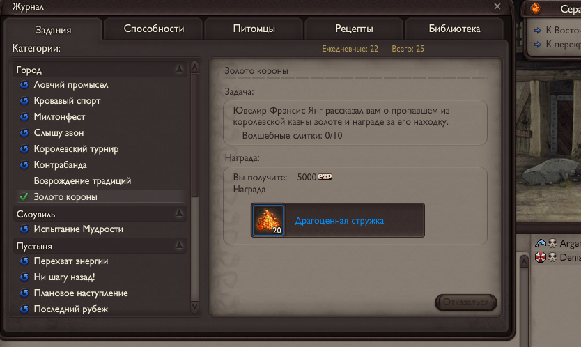Collapse the Пустыня category arrow
581x347 pixels.
pos(179,245)
